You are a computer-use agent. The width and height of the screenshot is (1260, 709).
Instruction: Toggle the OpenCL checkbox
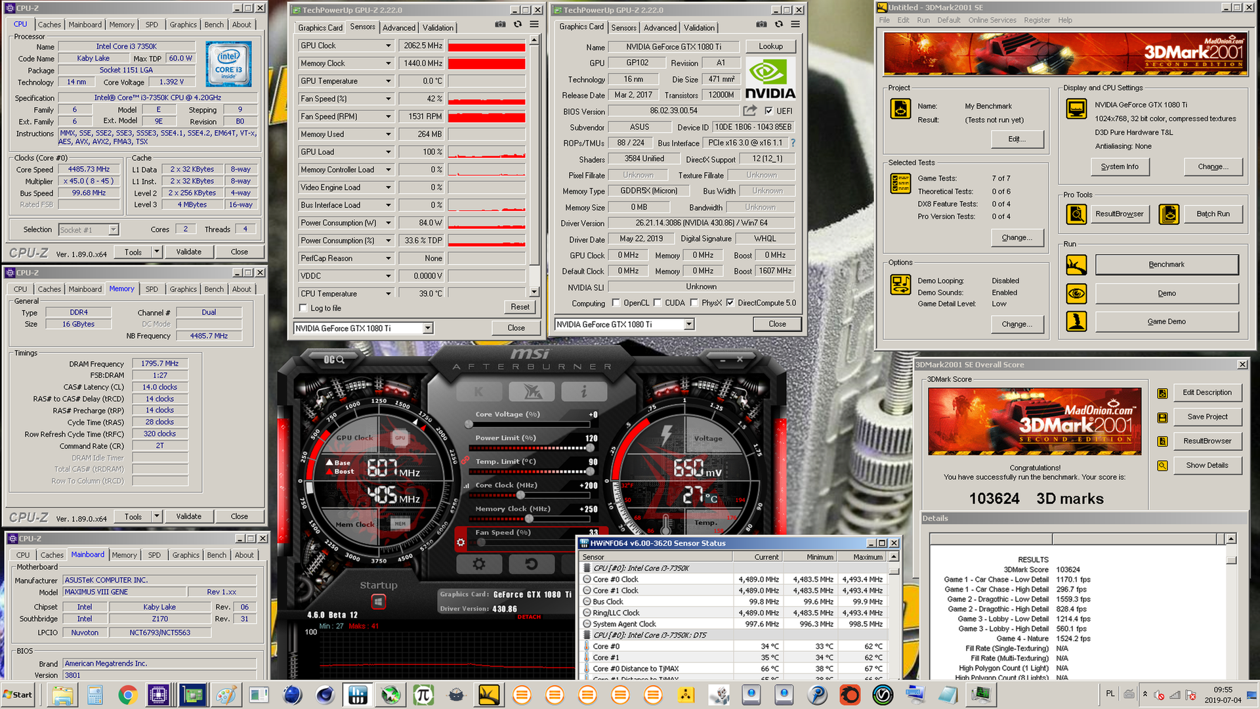[x=616, y=303]
